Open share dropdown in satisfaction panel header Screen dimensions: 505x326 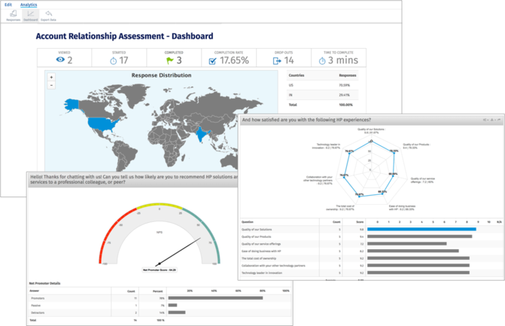pos(486,120)
